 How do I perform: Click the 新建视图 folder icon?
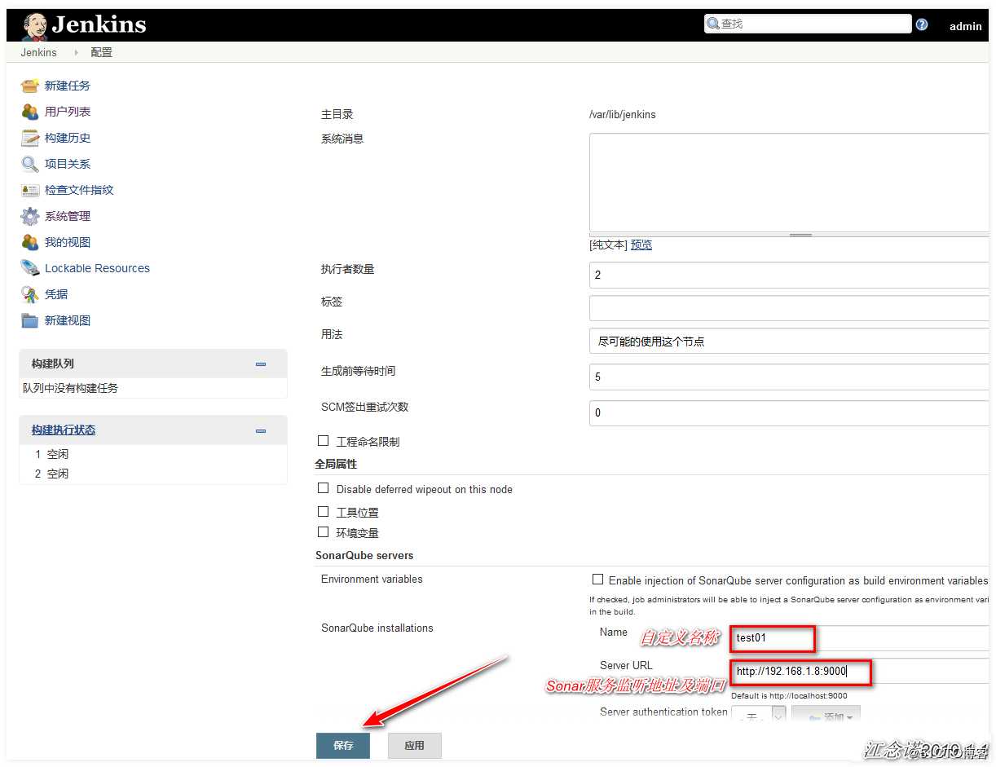[30, 320]
